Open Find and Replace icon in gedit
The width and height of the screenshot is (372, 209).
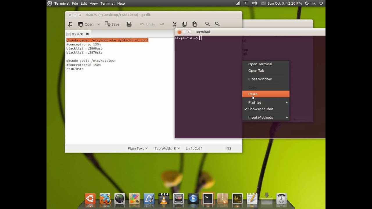pos(217,24)
